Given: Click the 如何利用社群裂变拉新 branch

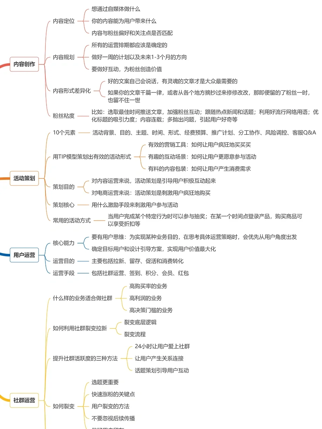Looking at the screenshot, I should tap(80, 328).
